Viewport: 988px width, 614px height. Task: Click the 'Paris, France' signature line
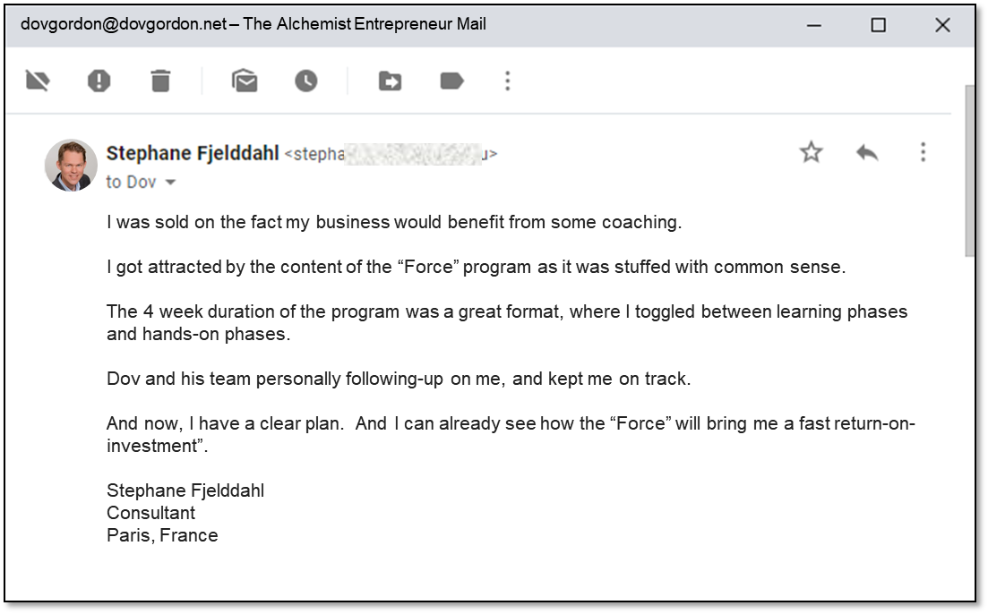pyautogui.click(x=162, y=535)
